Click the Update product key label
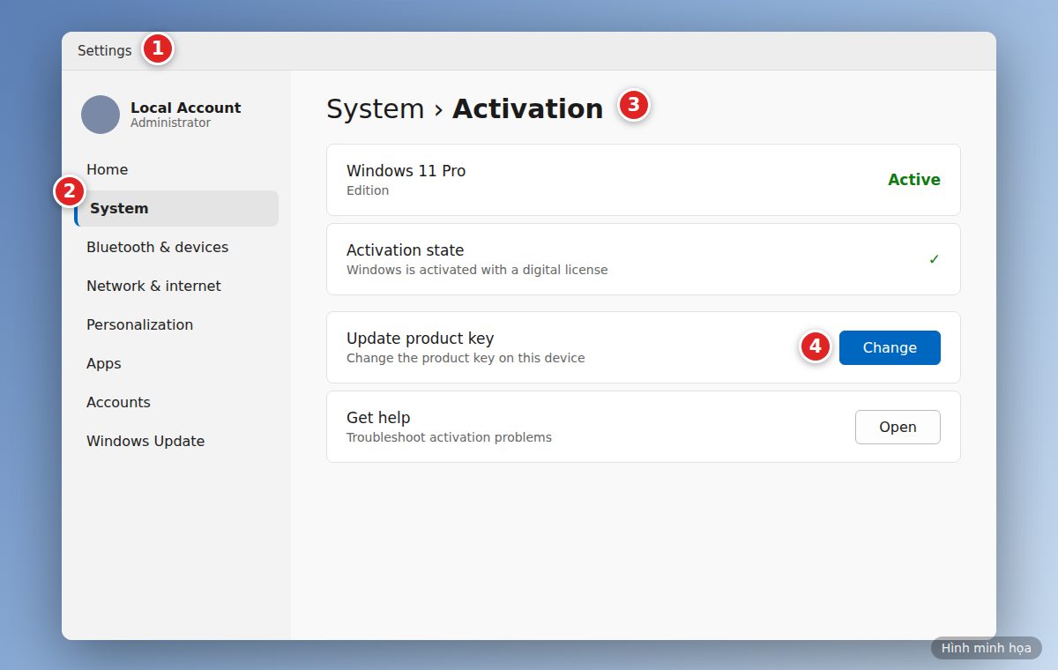1058x670 pixels. [x=420, y=339]
